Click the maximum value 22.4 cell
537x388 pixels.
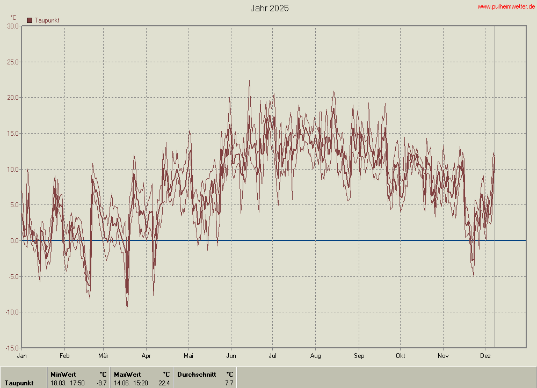point(164,383)
